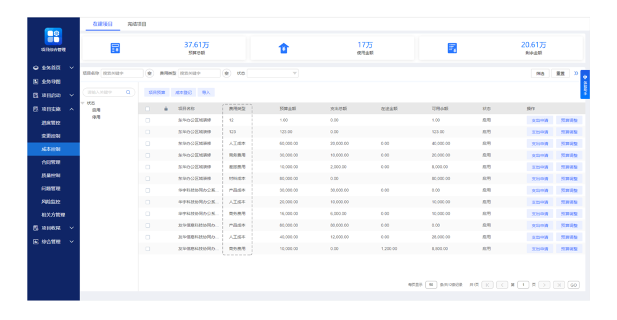Go to the last page via pagination icon
This screenshot has height=320, width=617.
(558, 285)
